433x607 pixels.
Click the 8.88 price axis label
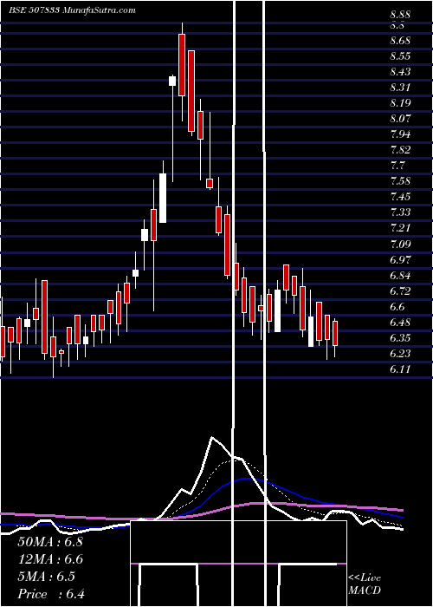click(x=400, y=15)
